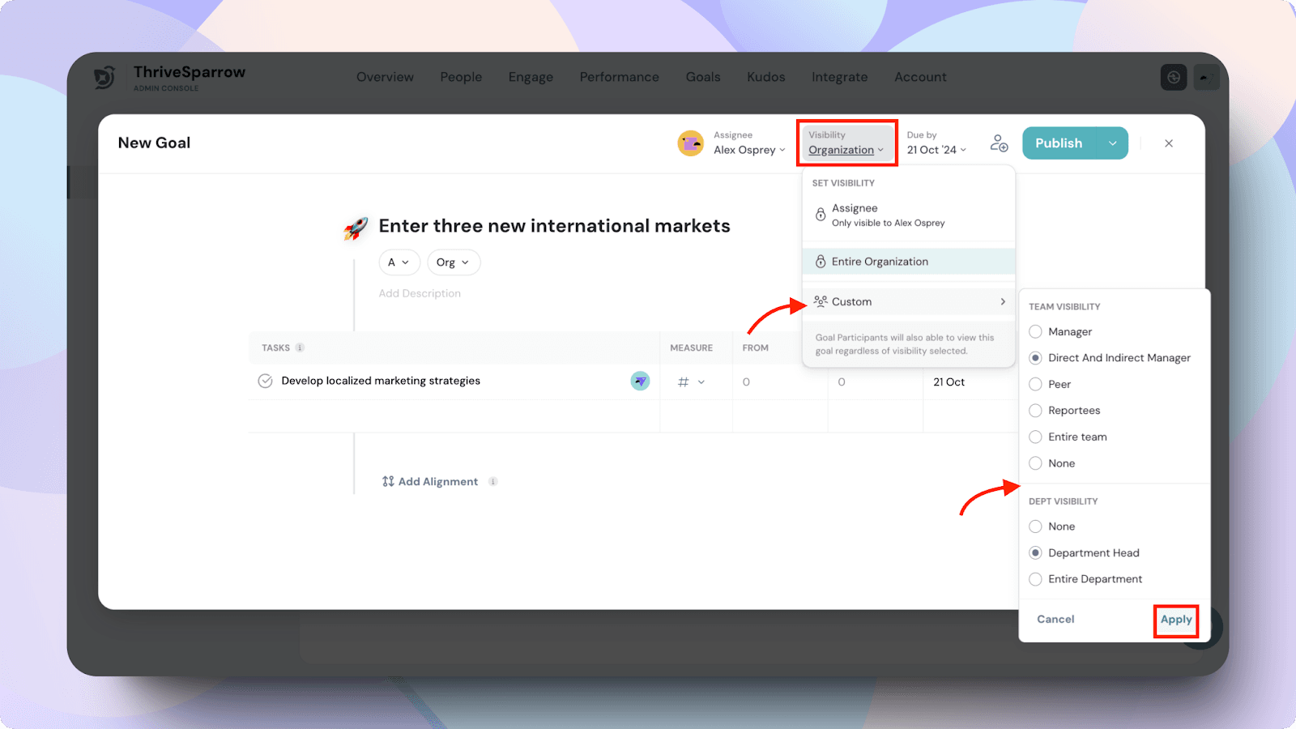1296x729 pixels.
Task: Click the rocket emoji goal icon
Action: (x=356, y=228)
